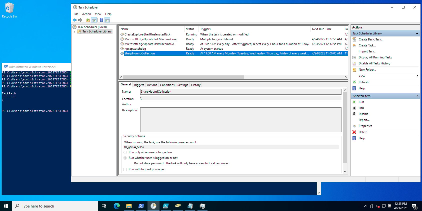The height and width of the screenshot is (211, 422).
Task: Switch to the Settings tab
Action: point(183,85)
